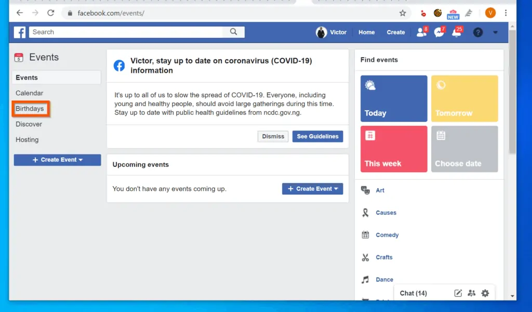532x312 pixels.
Task: Select Events in left sidebar
Action: tap(56, 77)
